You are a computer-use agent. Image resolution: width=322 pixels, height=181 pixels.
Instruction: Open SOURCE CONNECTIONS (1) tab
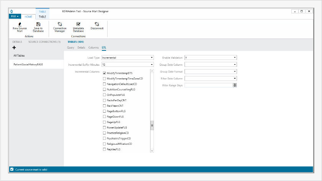pyautogui.click(x=44, y=42)
